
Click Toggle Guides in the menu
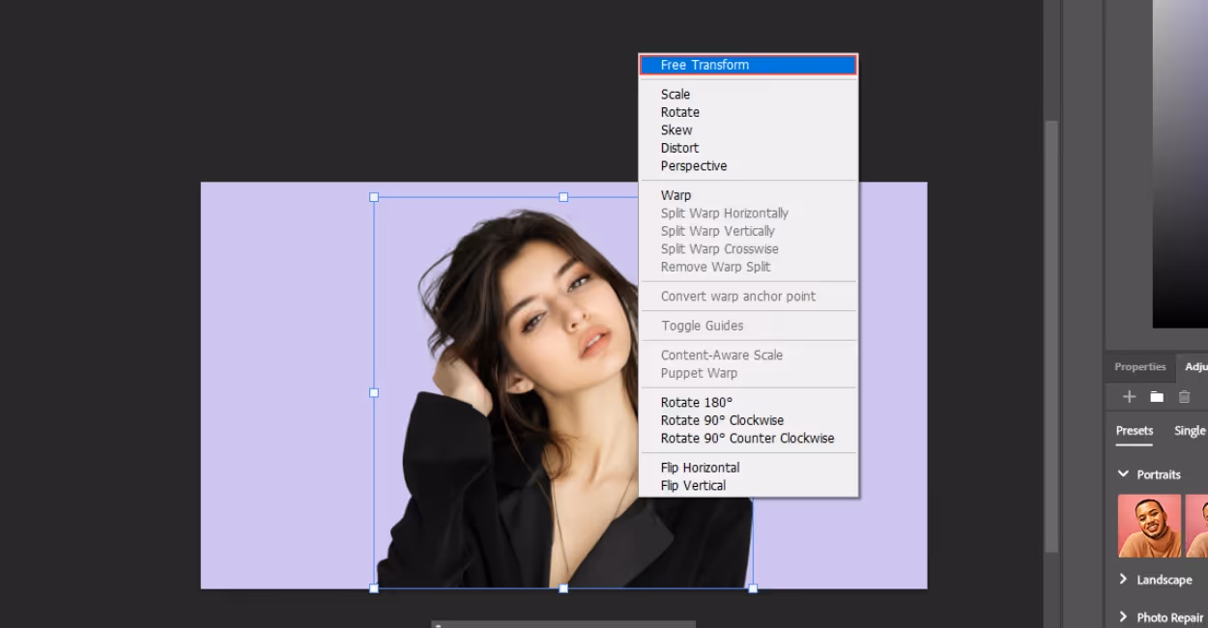tap(703, 326)
